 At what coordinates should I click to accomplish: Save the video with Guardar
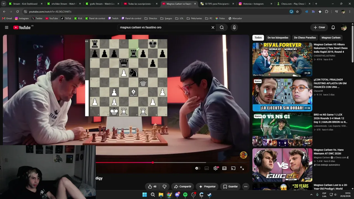point(230,187)
